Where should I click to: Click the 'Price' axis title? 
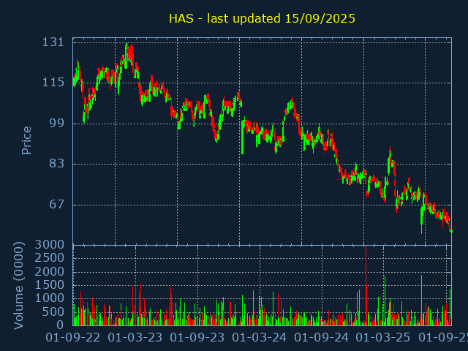point(26,140)
